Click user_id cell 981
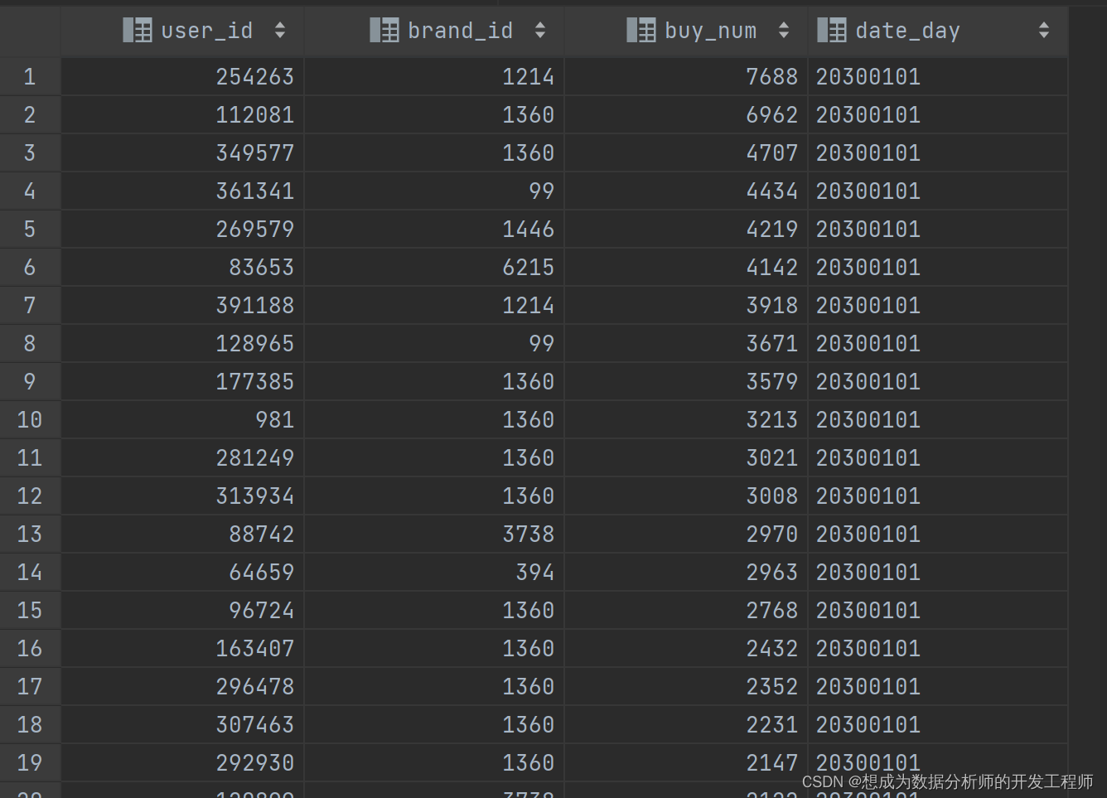 click(x=182, y=420)
